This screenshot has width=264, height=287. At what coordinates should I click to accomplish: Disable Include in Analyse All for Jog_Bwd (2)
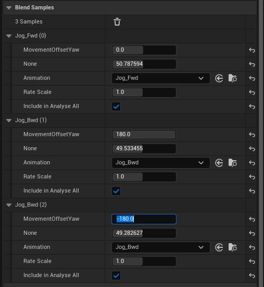tap(116, 276)
